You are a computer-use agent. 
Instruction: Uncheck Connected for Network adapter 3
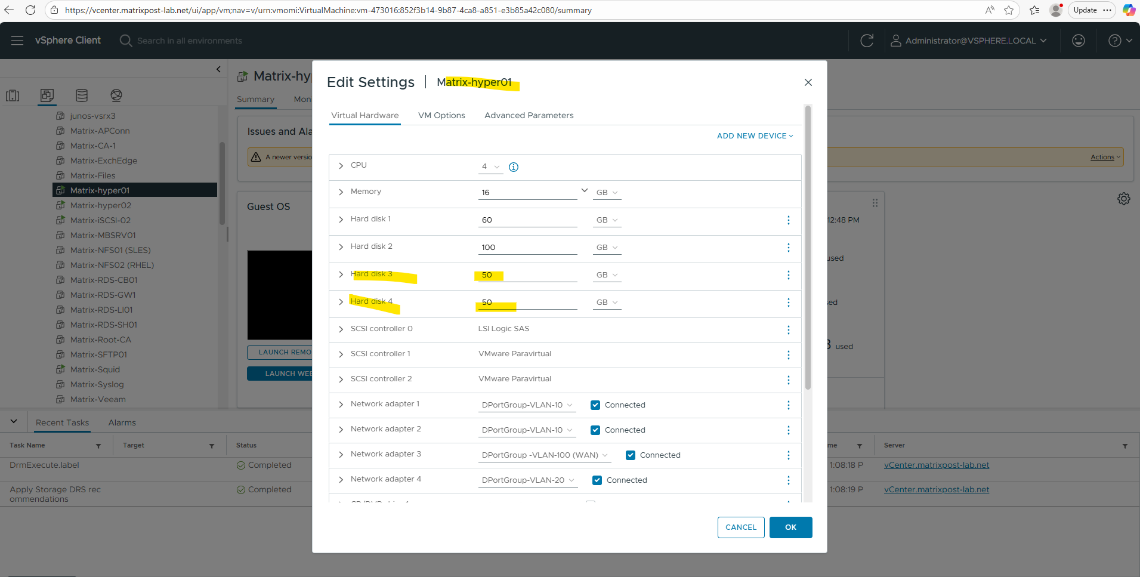point(631,455)
